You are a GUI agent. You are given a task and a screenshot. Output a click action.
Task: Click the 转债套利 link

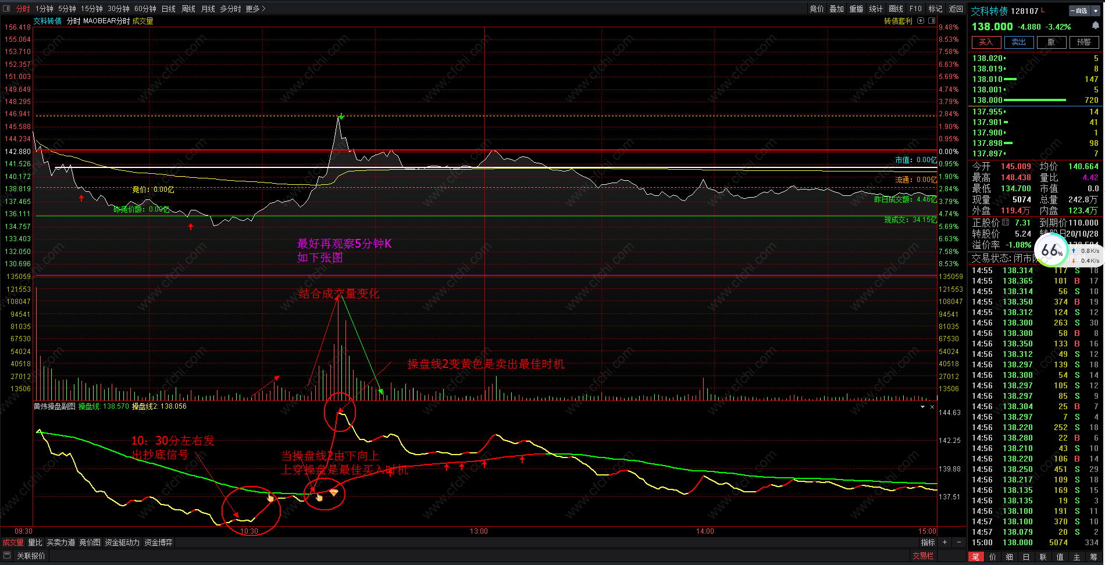898,21
